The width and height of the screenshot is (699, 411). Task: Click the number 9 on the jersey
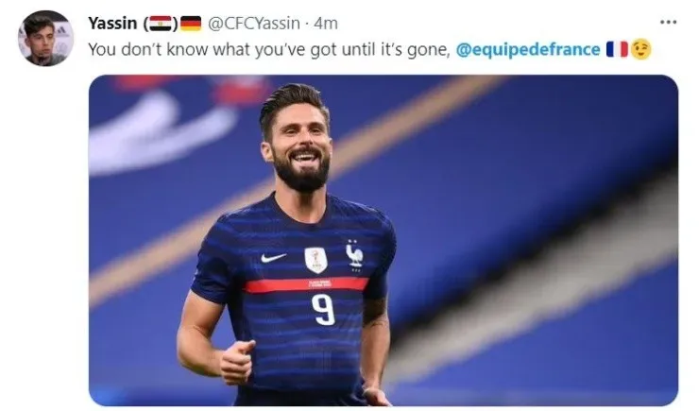[x=323, y=309]
